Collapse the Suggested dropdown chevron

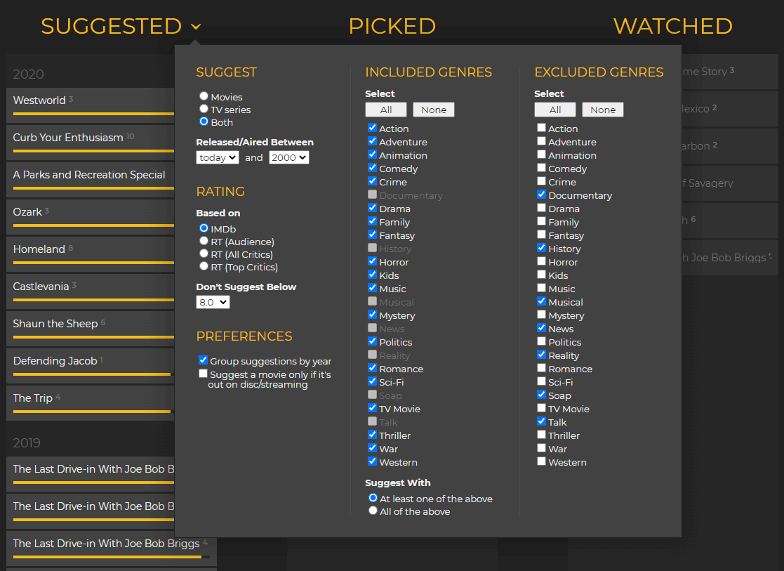(196, 27)
